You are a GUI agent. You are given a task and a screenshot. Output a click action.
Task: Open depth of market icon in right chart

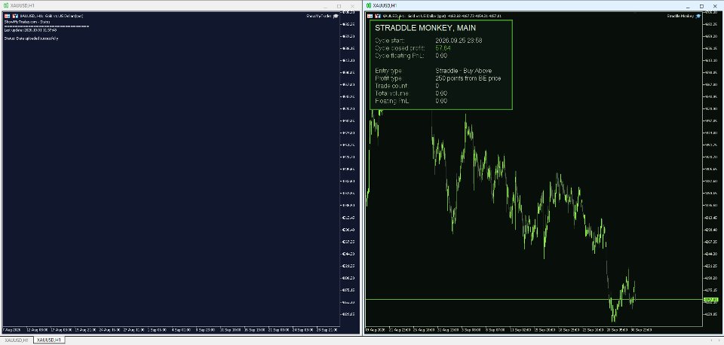(378, 16)
